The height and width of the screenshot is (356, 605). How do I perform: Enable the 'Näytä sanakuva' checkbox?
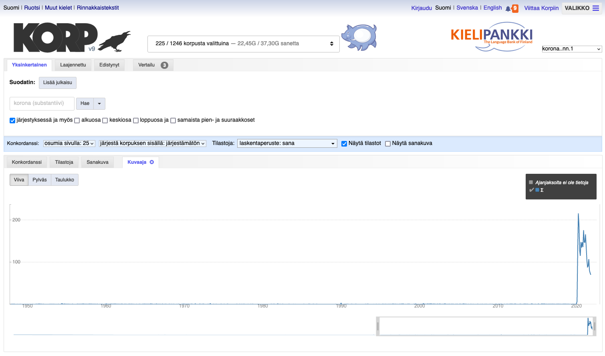[x=388, y=144]
